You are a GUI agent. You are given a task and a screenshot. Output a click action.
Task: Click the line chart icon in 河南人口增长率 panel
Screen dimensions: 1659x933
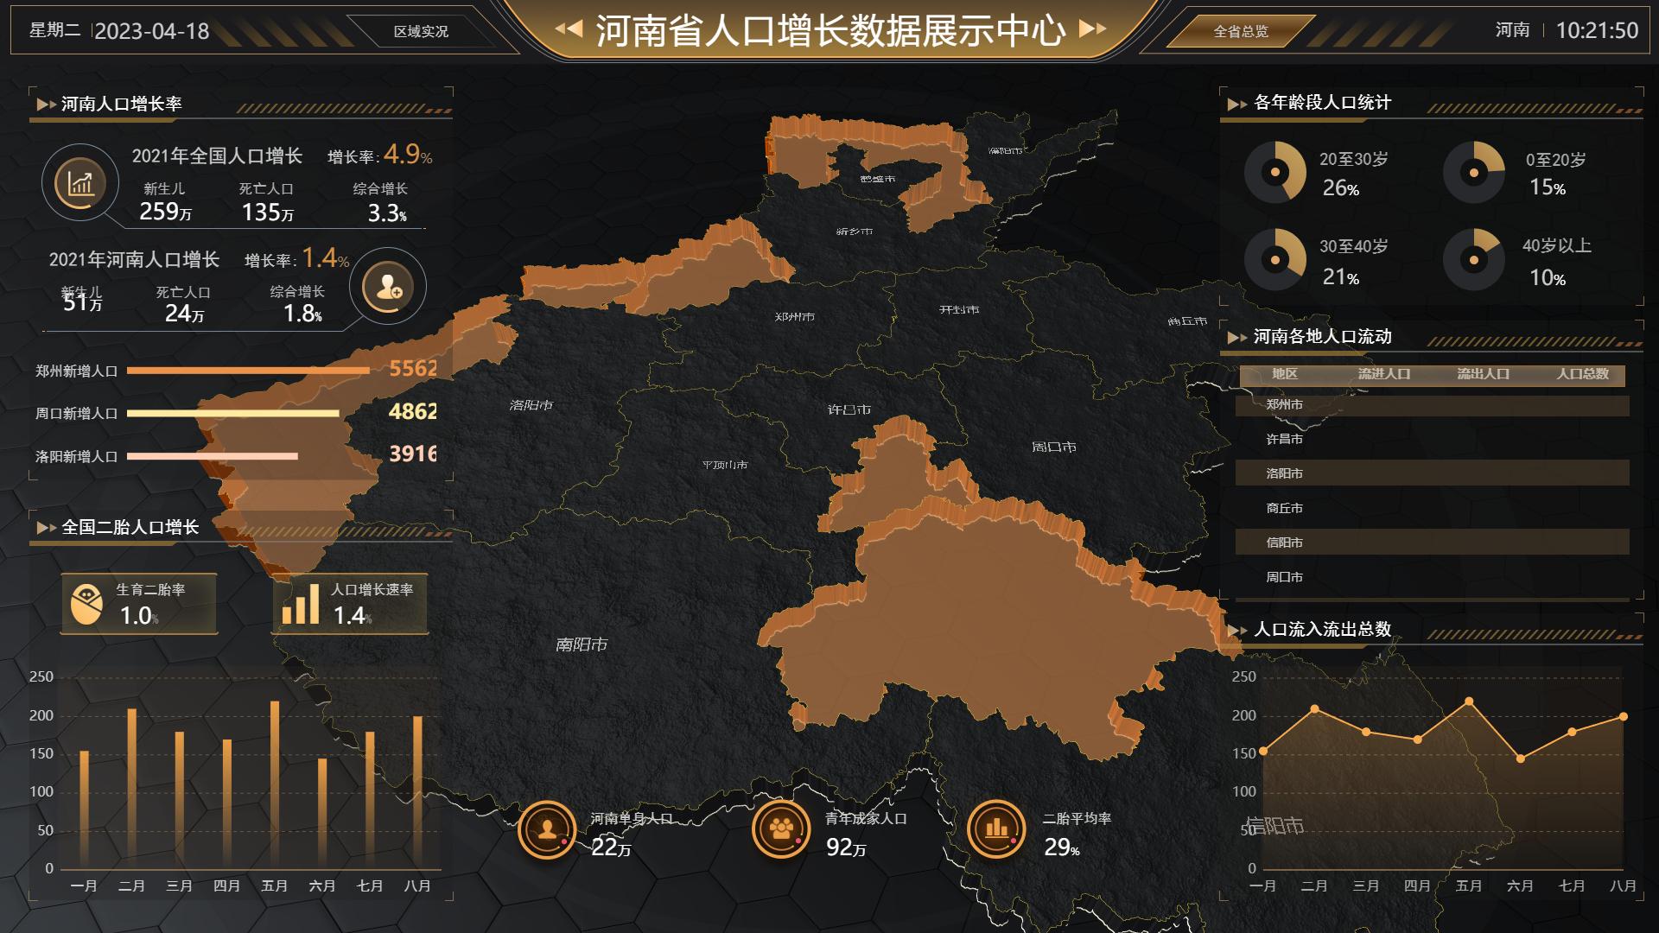tap(80, 183)
